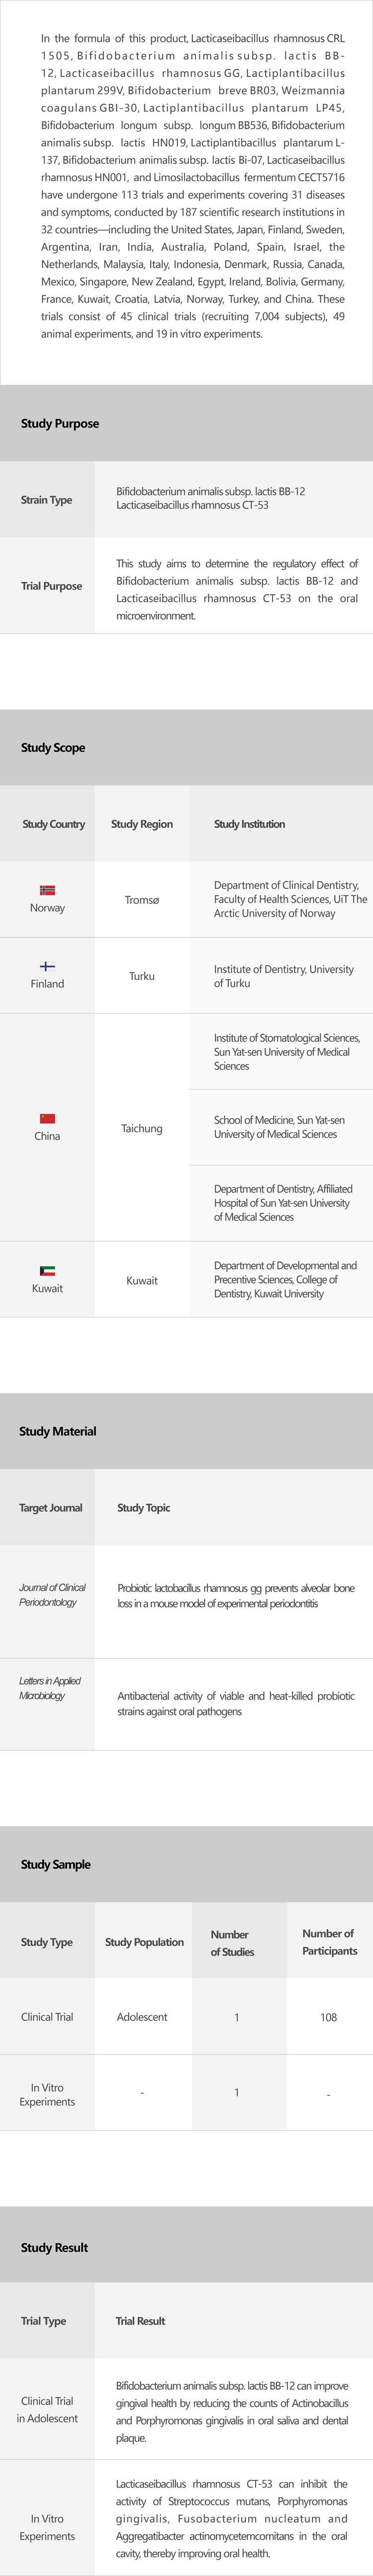Click the China flag icon
The image size is (373, 2576).
click(x=47, y=1118)
